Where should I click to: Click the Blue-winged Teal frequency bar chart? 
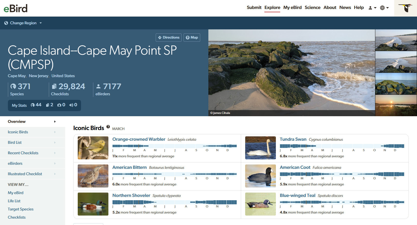pyautogui.click(x=342, y=202)
